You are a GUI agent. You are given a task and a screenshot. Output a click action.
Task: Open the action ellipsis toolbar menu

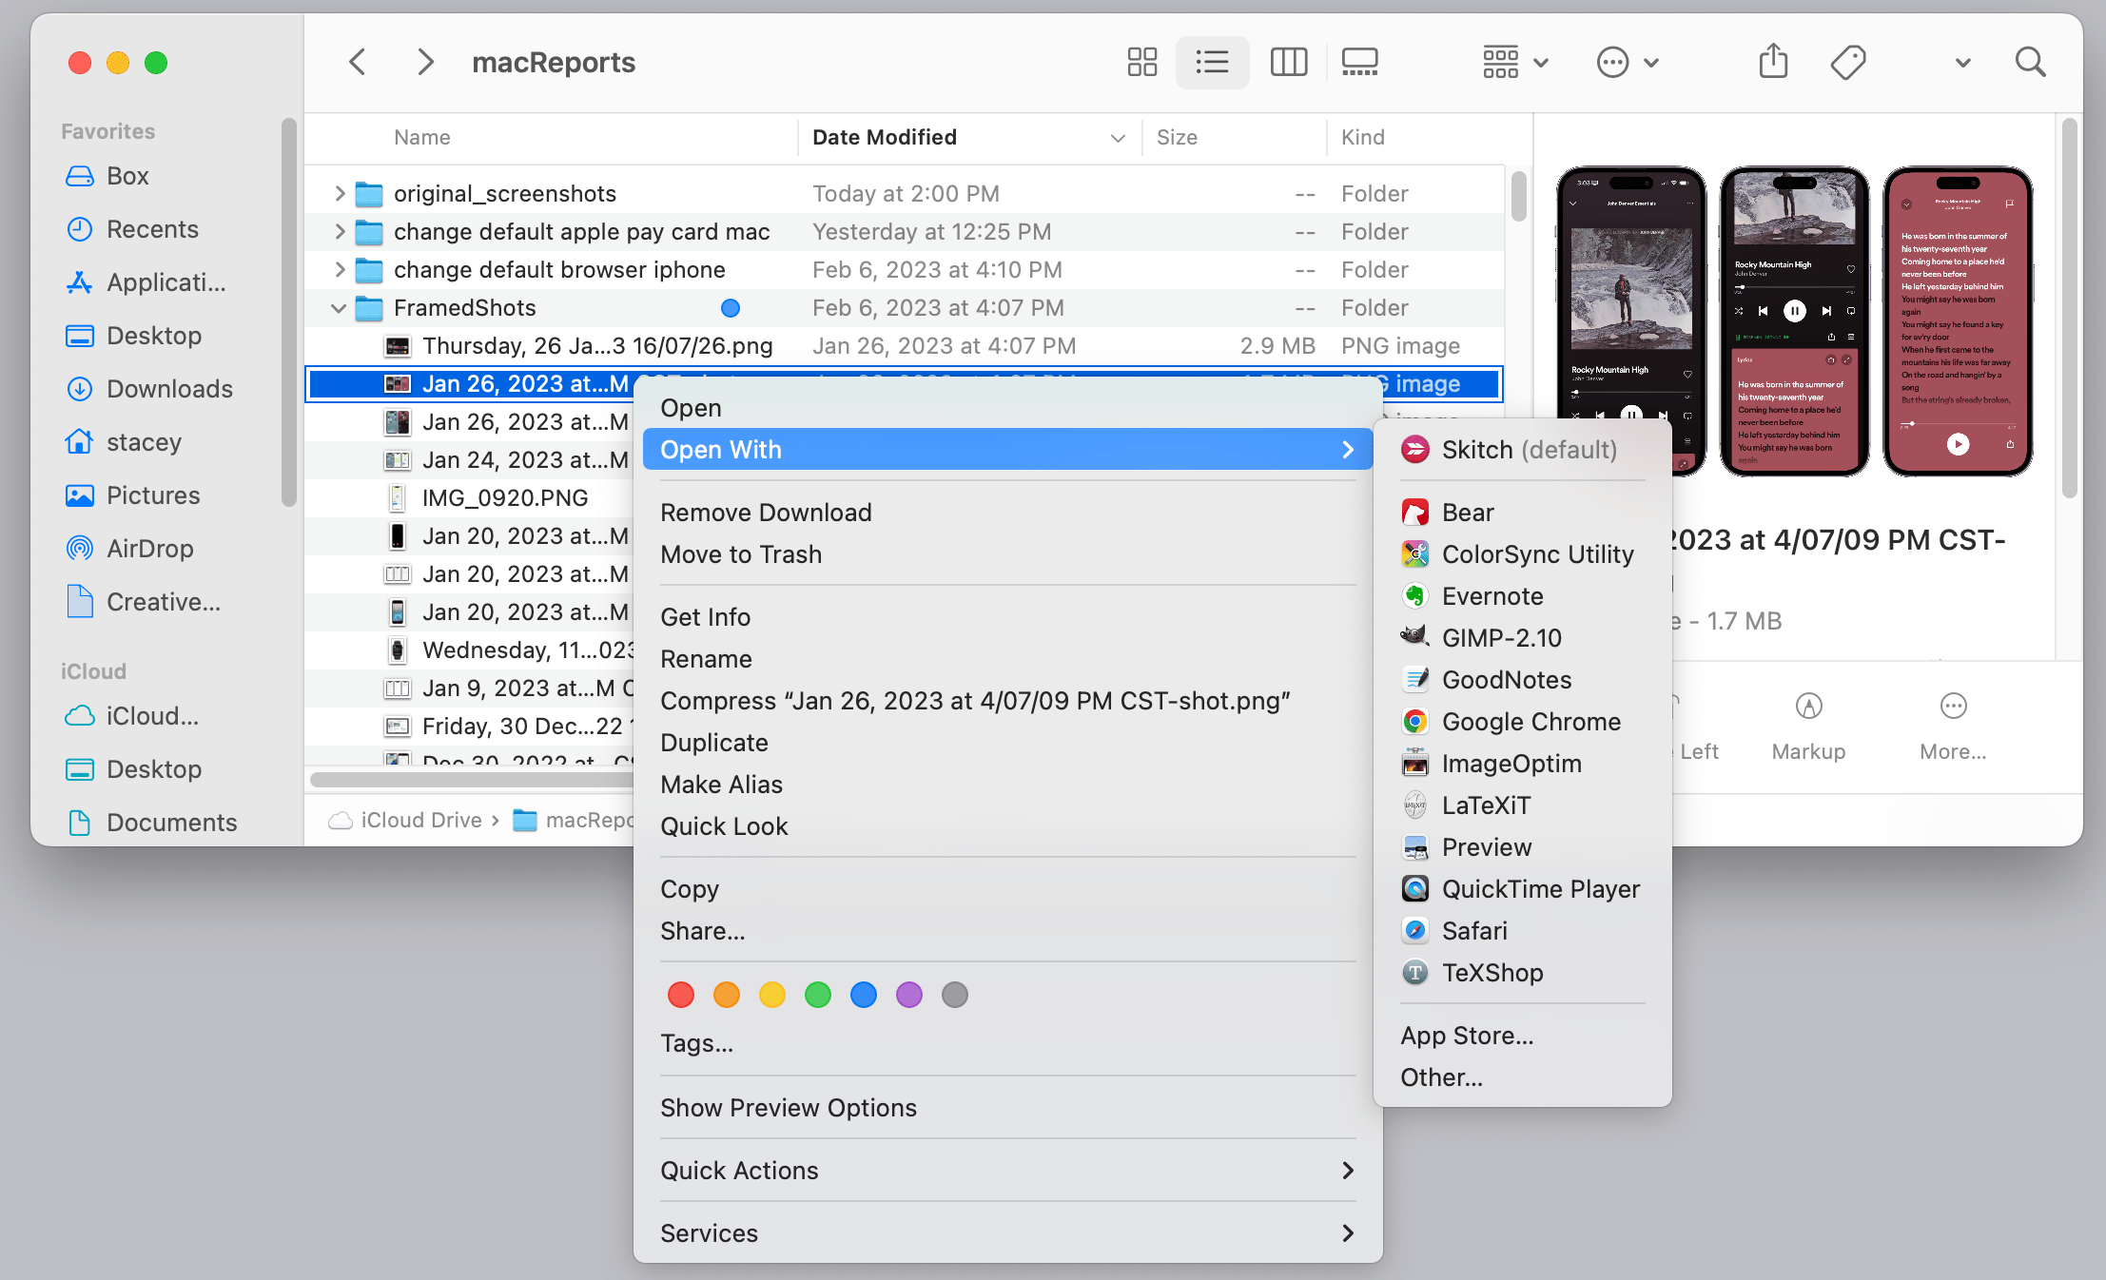coord(1627,63)
